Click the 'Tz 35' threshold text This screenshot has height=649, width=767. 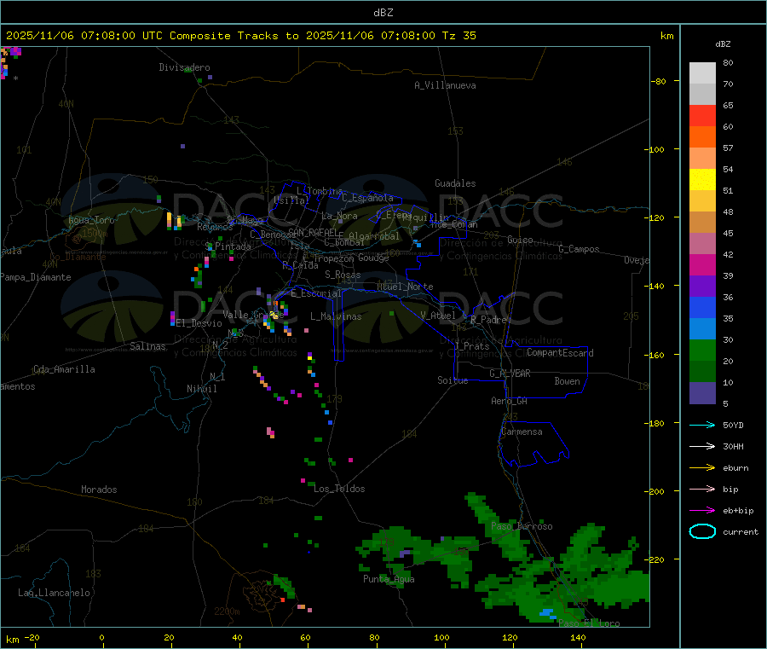[x=458, y=36]
